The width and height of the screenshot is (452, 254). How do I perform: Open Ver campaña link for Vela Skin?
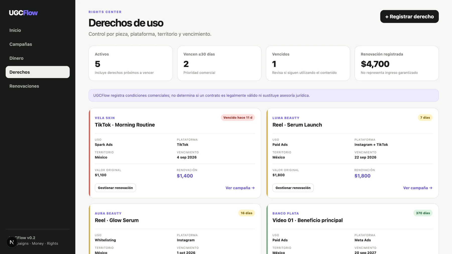240,188
